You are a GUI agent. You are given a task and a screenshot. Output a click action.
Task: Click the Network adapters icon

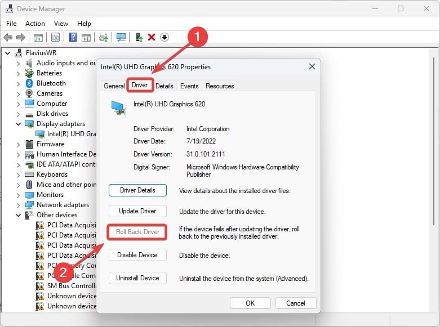coord(29,205)
